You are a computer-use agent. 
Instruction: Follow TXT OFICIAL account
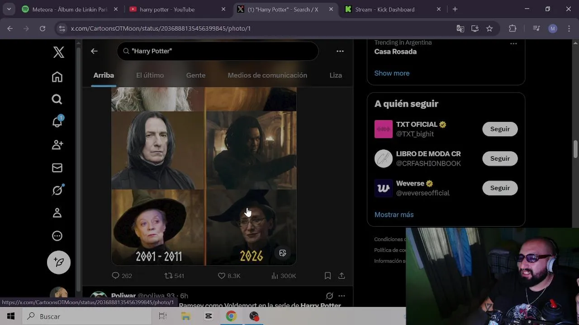click(x=500, y=129)
